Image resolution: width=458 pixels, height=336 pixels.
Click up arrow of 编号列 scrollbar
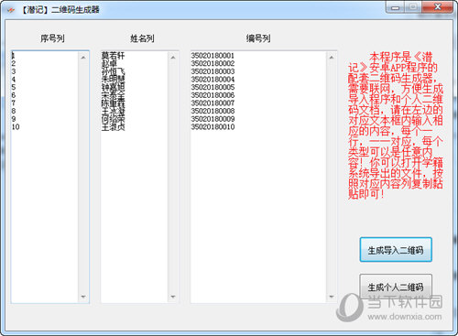click(x=332, y=58)
